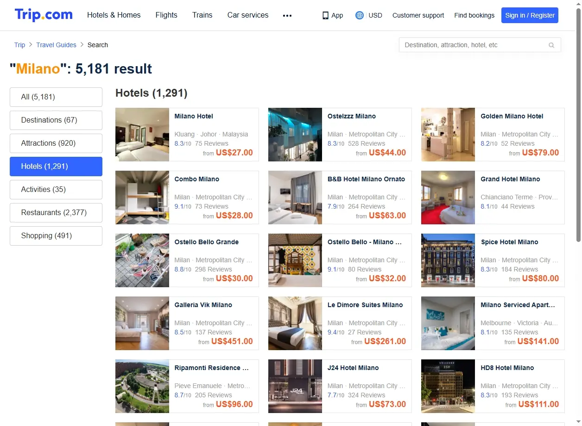Select Attractions (920) filter tab
Image resolution: width=582 pixels, height=426 pixels.
56,143
